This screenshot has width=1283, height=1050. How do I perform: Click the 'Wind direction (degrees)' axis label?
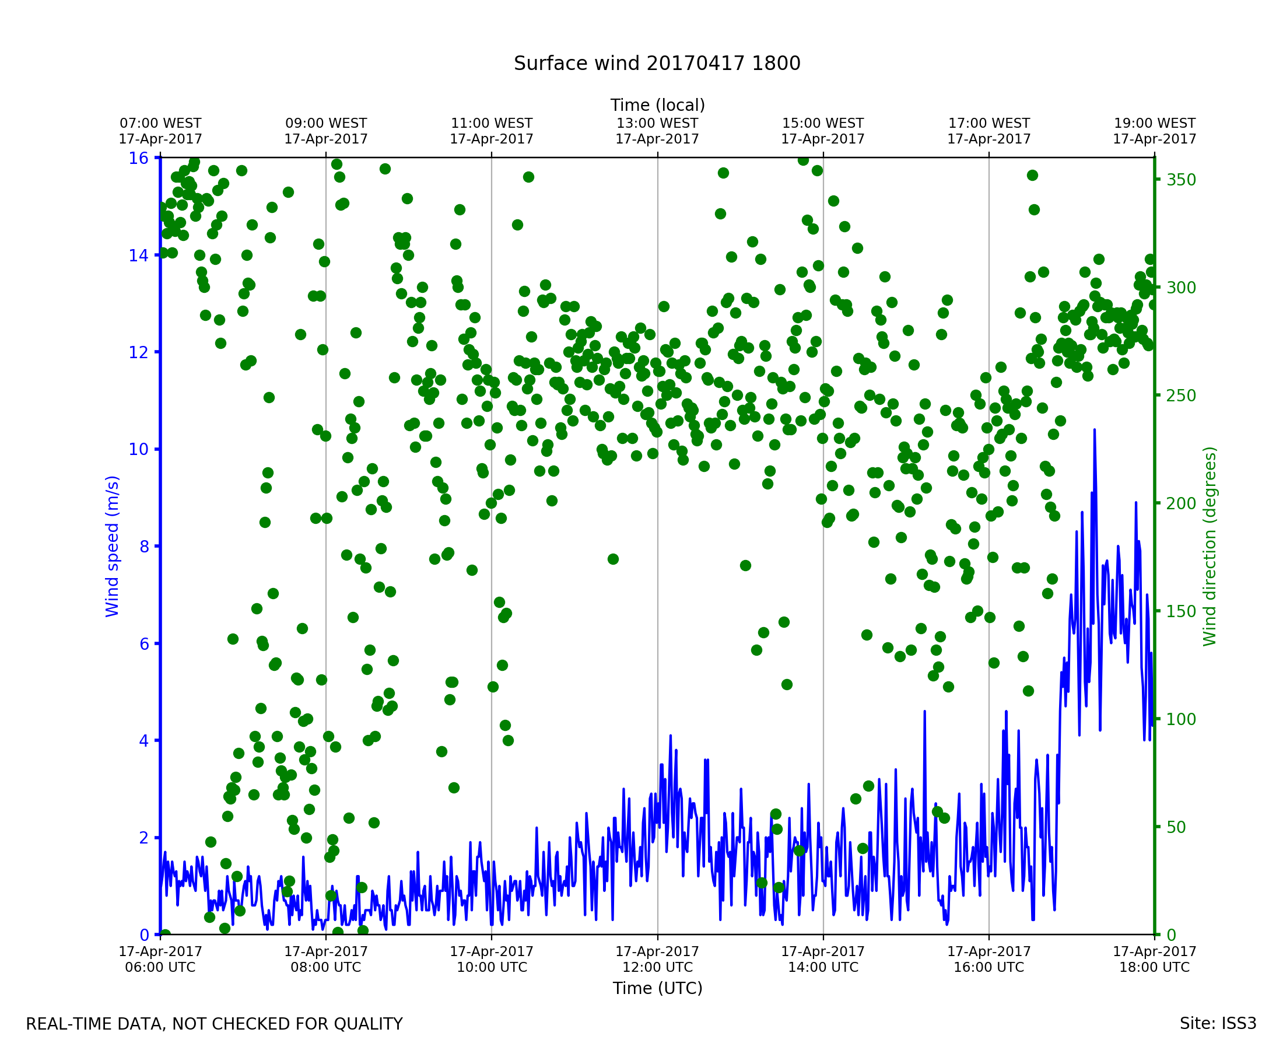pyautogui.click(x=1210, y=546)
